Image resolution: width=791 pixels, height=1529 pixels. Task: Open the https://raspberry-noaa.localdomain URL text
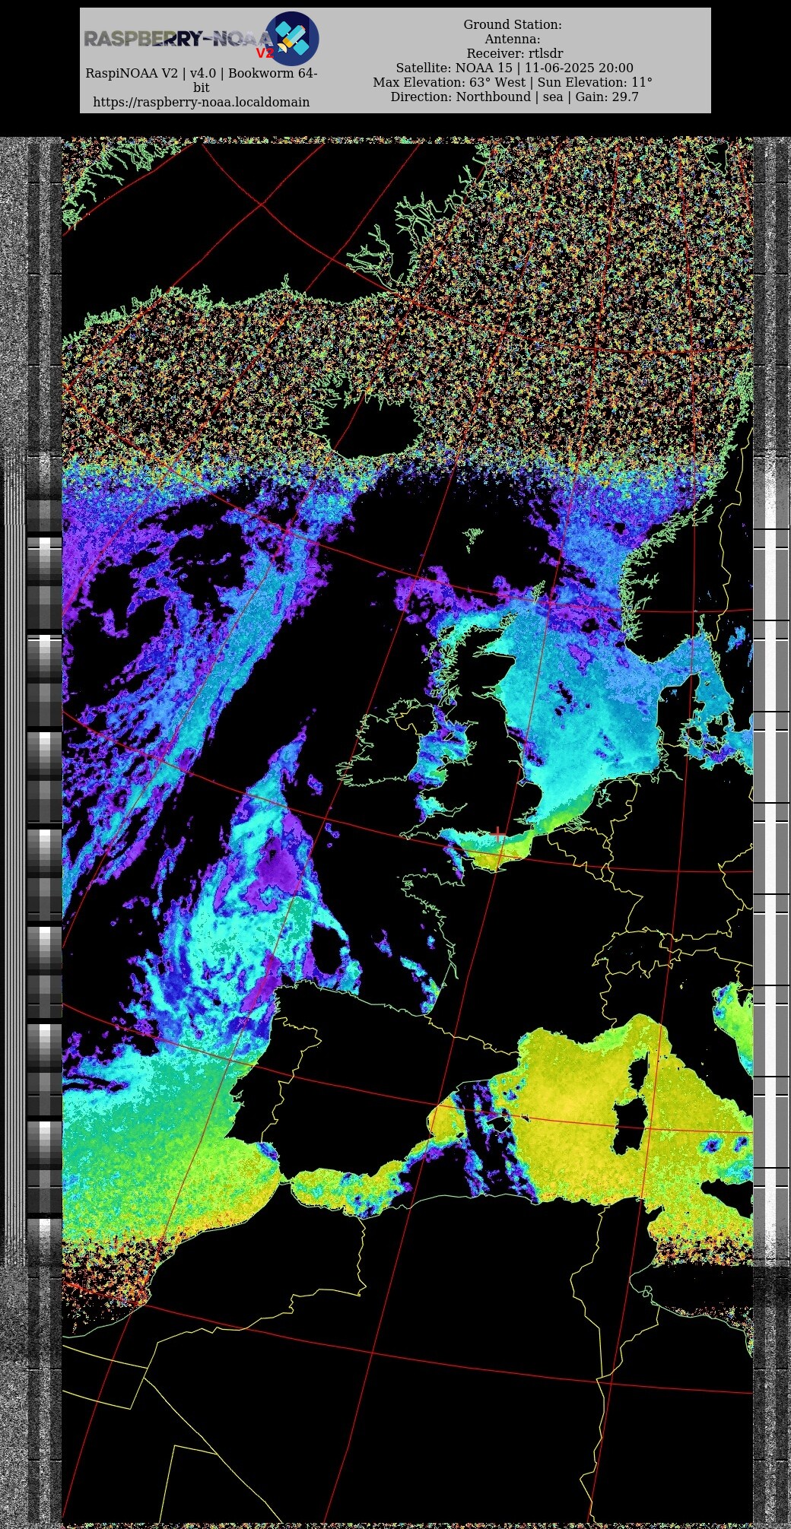pos(202,102)
